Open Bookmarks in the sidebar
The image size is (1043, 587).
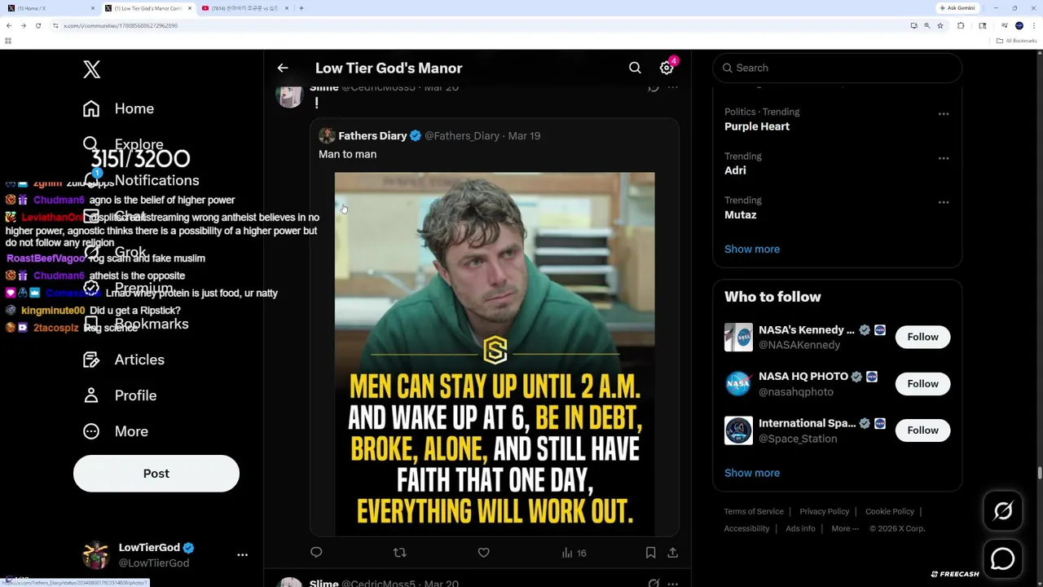pos(135,324)
